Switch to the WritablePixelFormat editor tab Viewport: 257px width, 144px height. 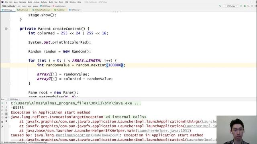(x=42, y=10)
